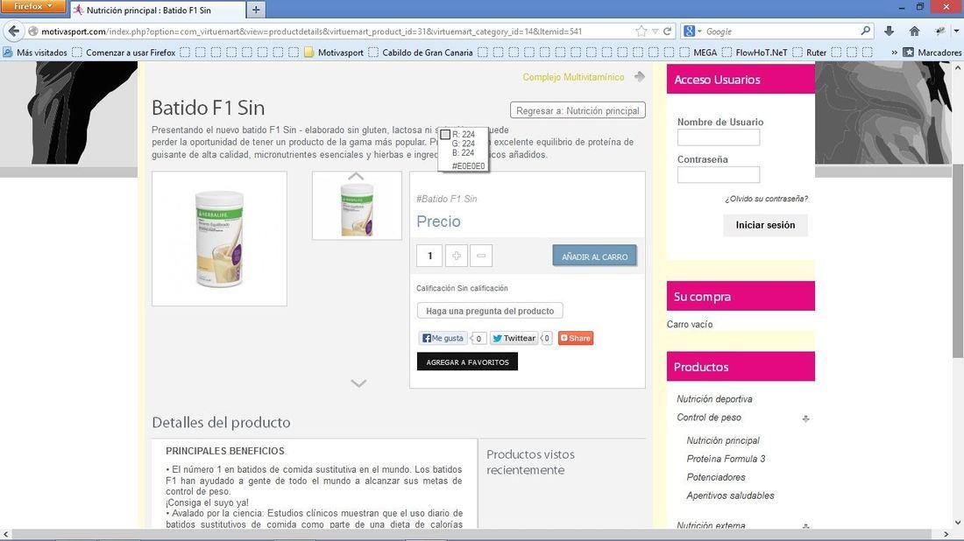Open the Ruter bookmark
The image size is (964, 541).
click(x=810, y=53)
